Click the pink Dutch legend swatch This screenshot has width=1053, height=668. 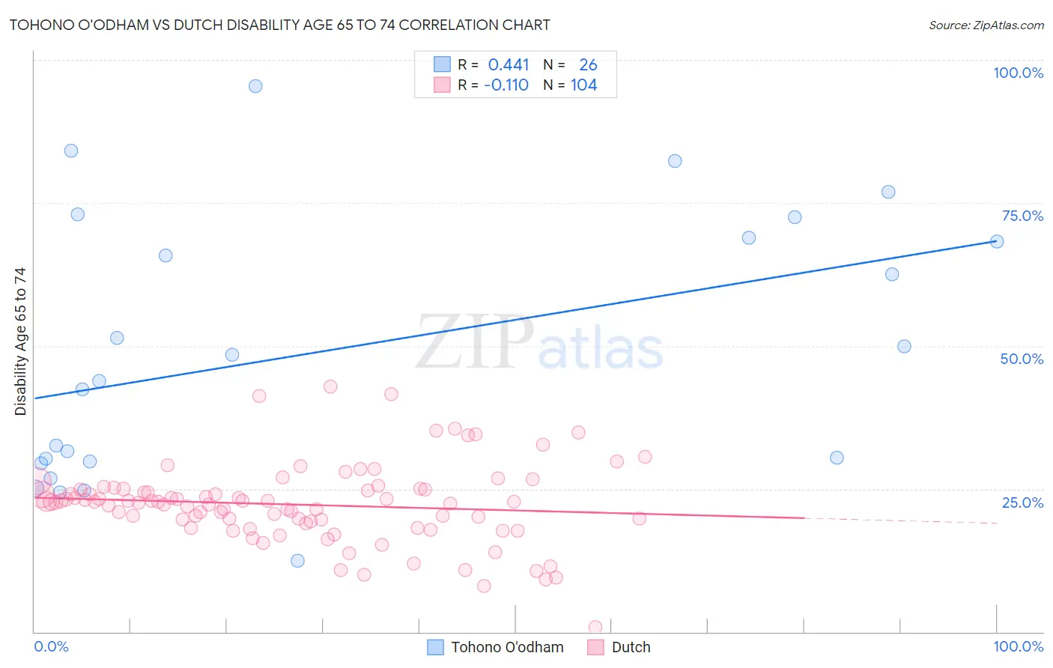[x=595, y=648]
